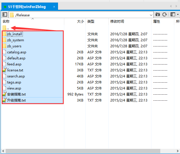Click the /Release path field

tap(81, 15)
